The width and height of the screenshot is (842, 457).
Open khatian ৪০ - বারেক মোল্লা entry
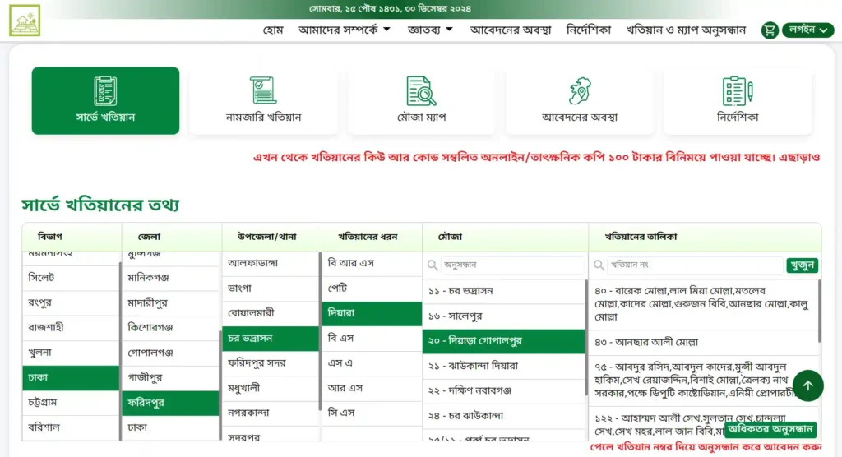coord(703,304)
